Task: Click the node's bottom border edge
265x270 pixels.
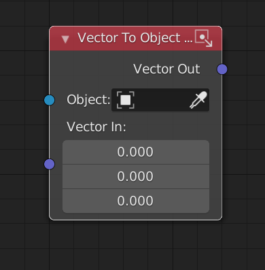Action: click(136, 220)
